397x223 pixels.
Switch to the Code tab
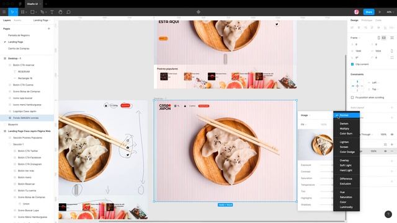[378, 20]
